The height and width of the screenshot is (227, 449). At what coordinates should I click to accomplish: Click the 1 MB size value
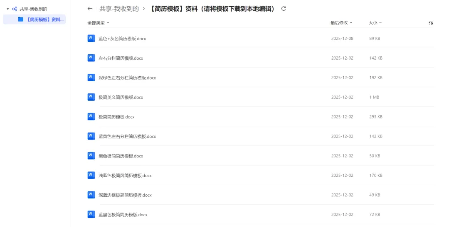coord(374,97)
